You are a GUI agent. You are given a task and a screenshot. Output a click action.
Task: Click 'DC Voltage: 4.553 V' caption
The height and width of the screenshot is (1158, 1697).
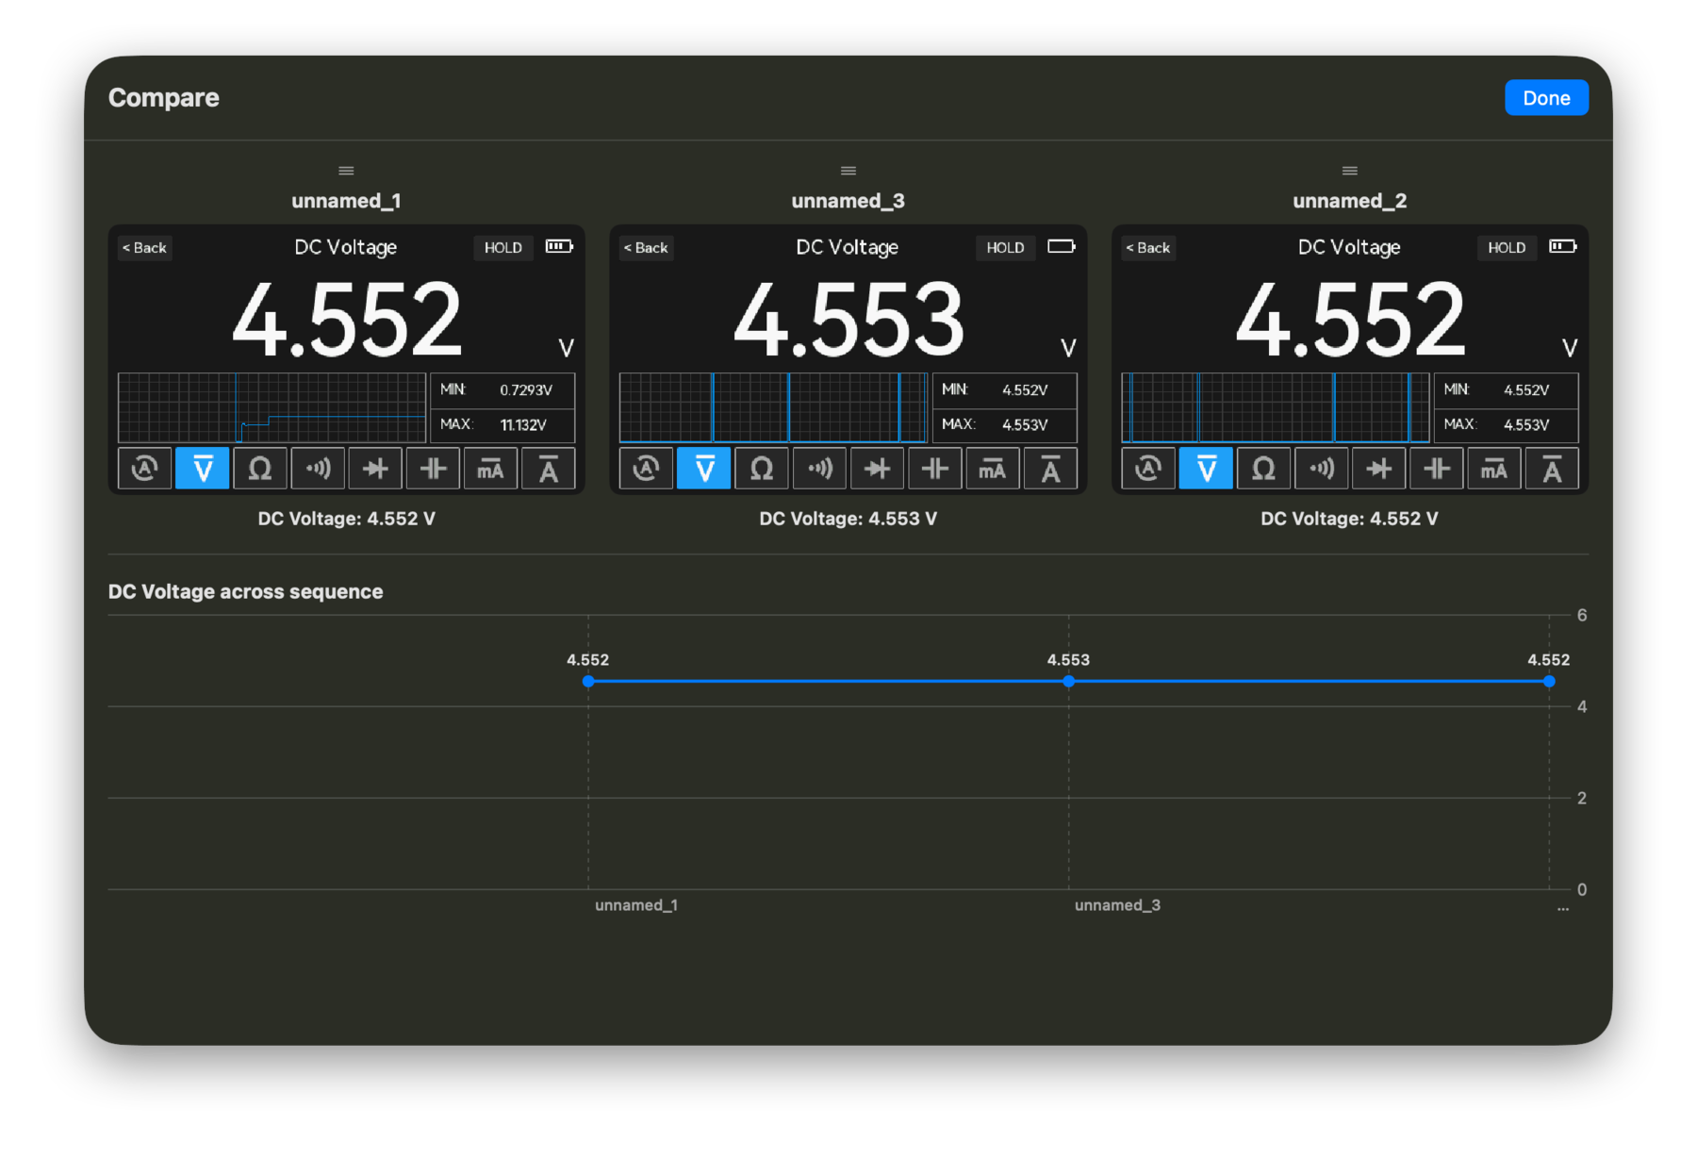click(x=848, y=519)
